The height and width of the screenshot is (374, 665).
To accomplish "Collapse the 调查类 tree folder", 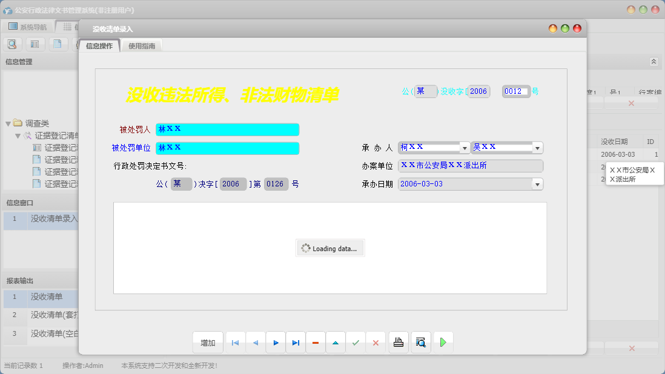I will point(8,123).
